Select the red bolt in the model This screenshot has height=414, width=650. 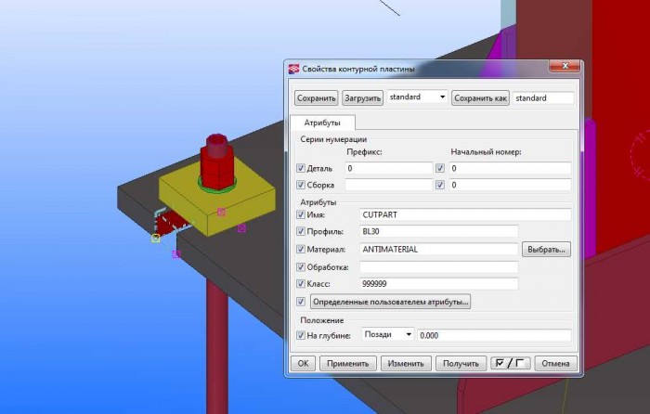click(x=216, y=162)
